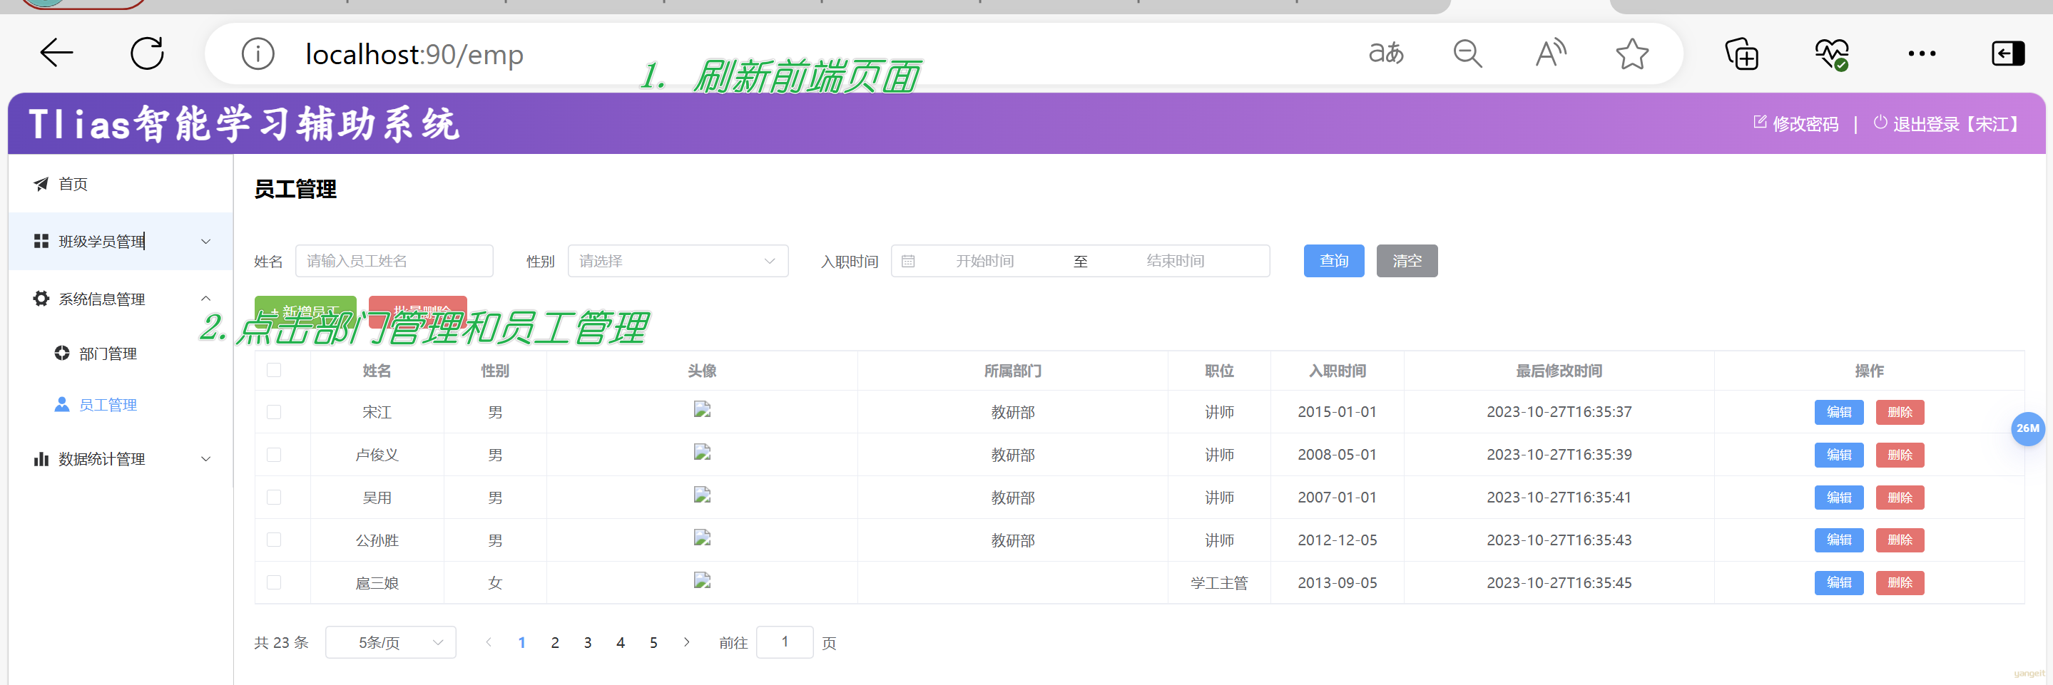The height and width of the screenshot is (685, 2053).
Task: Click 删除 for 扈三娘
Action: (1900, 582)
